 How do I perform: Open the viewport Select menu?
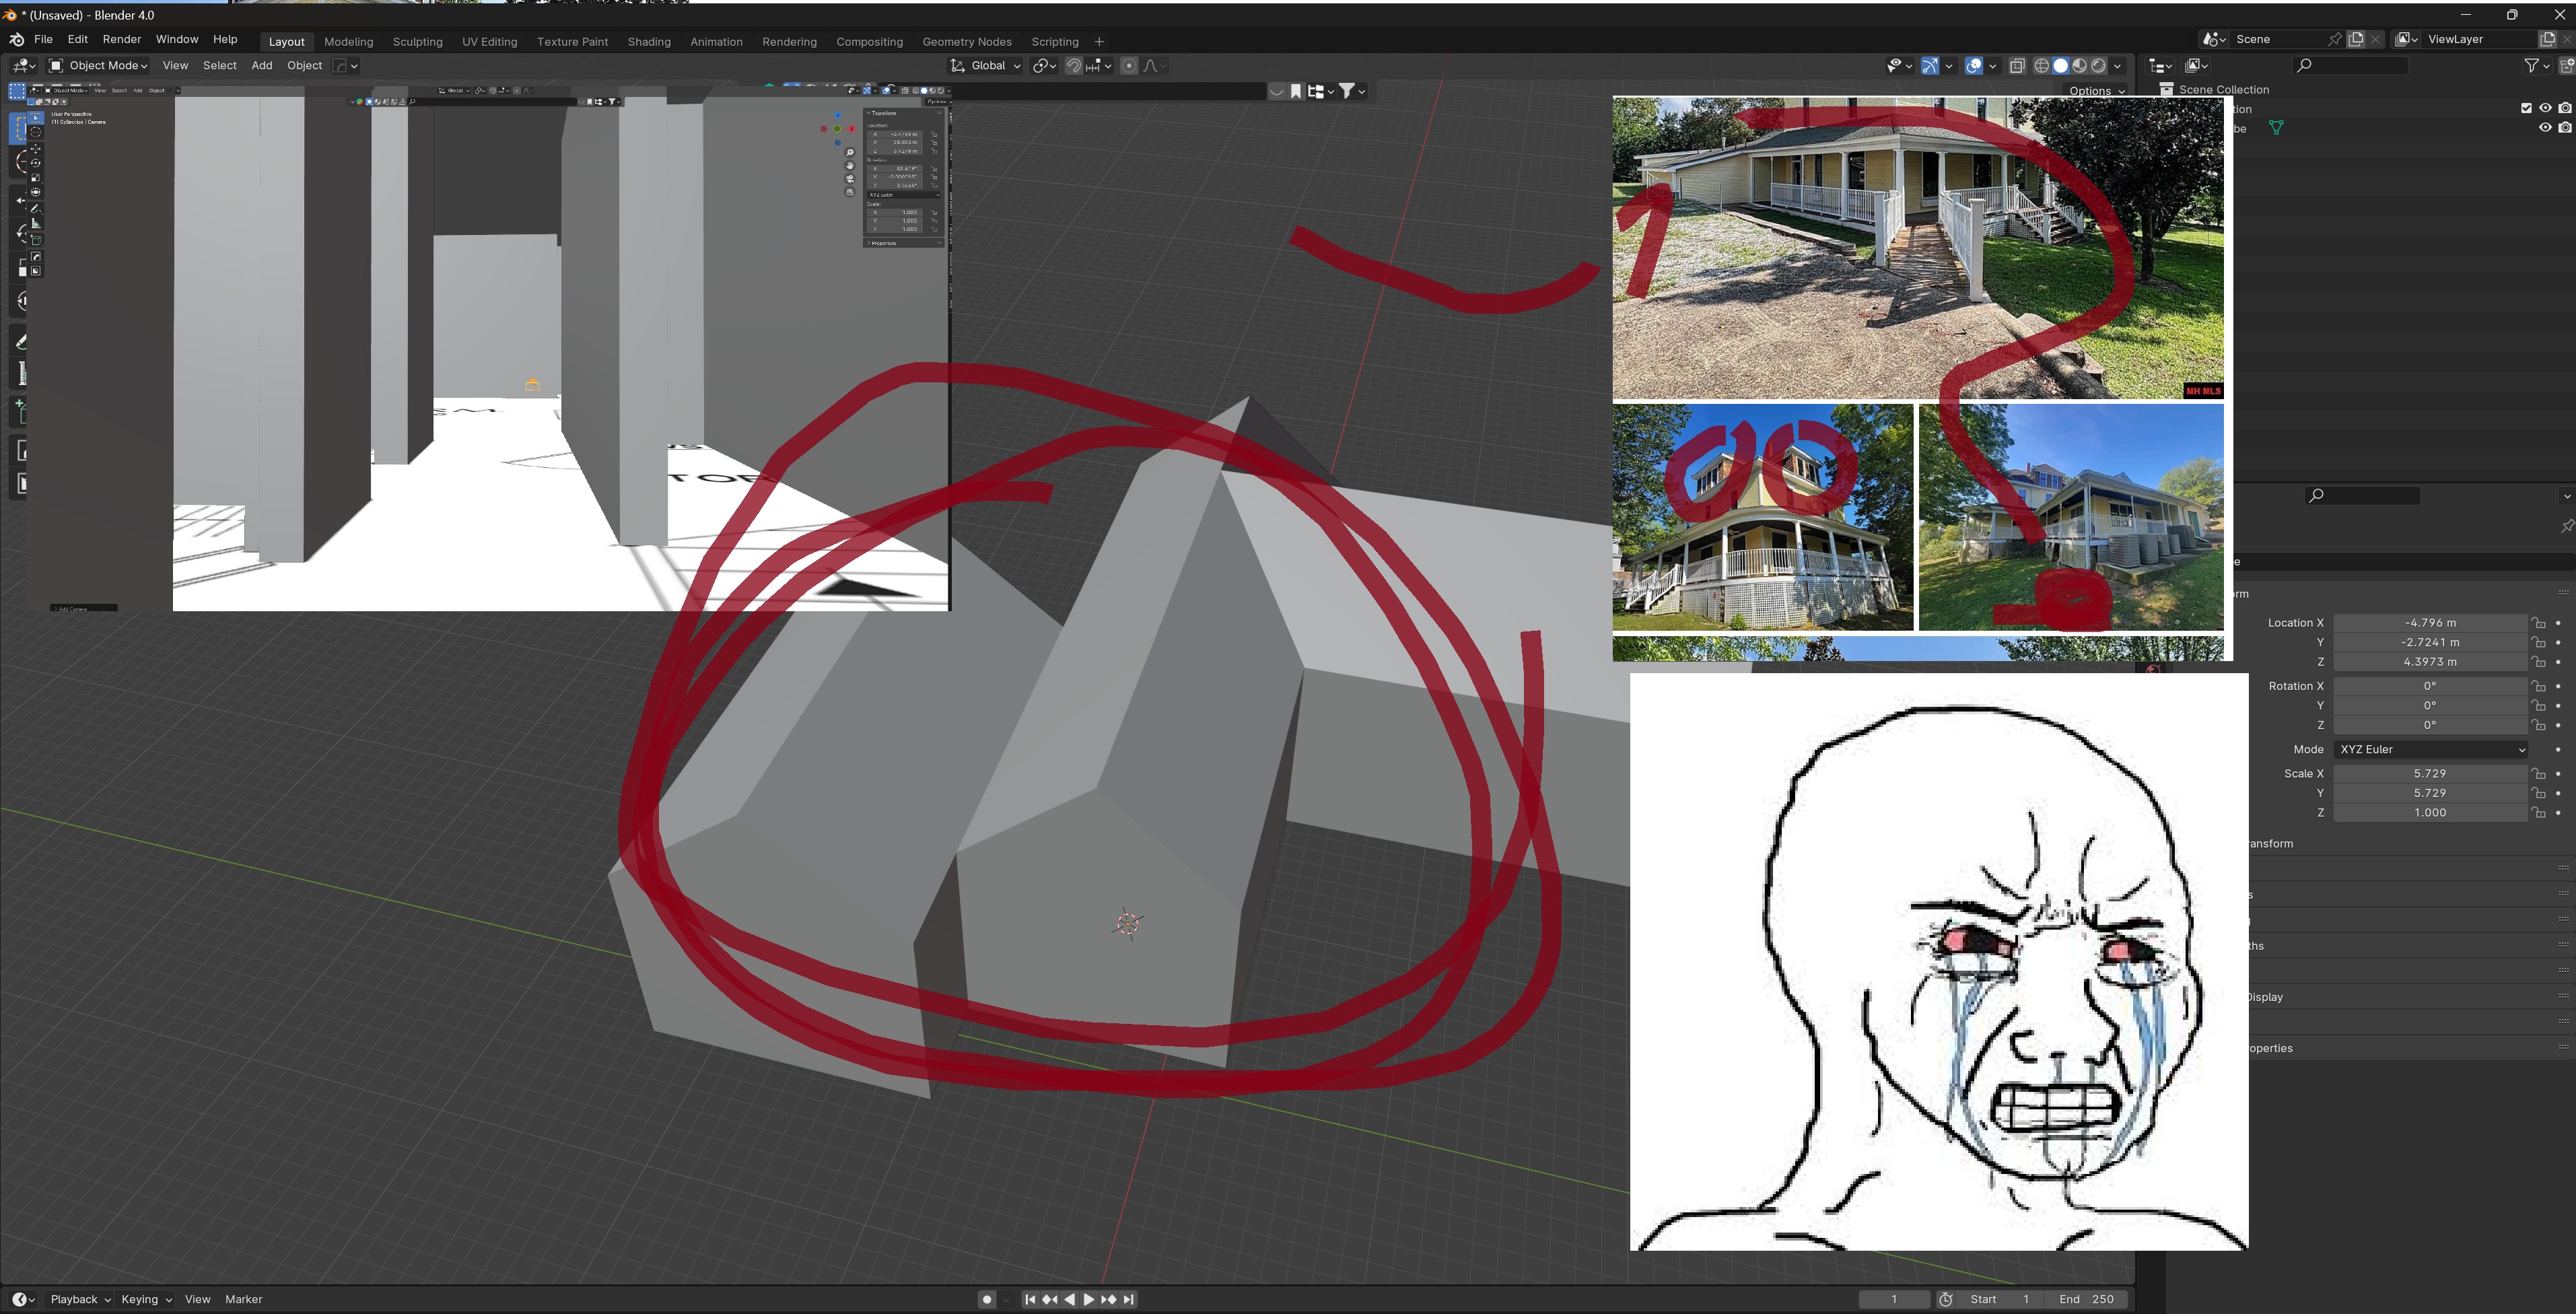tap(220, 66)
